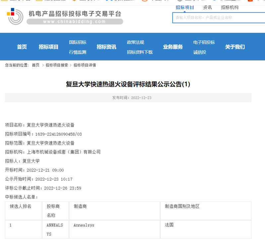Open the 业务服务 navigation menu
This screenshot has height=248, width=265.
coord(173,47)
